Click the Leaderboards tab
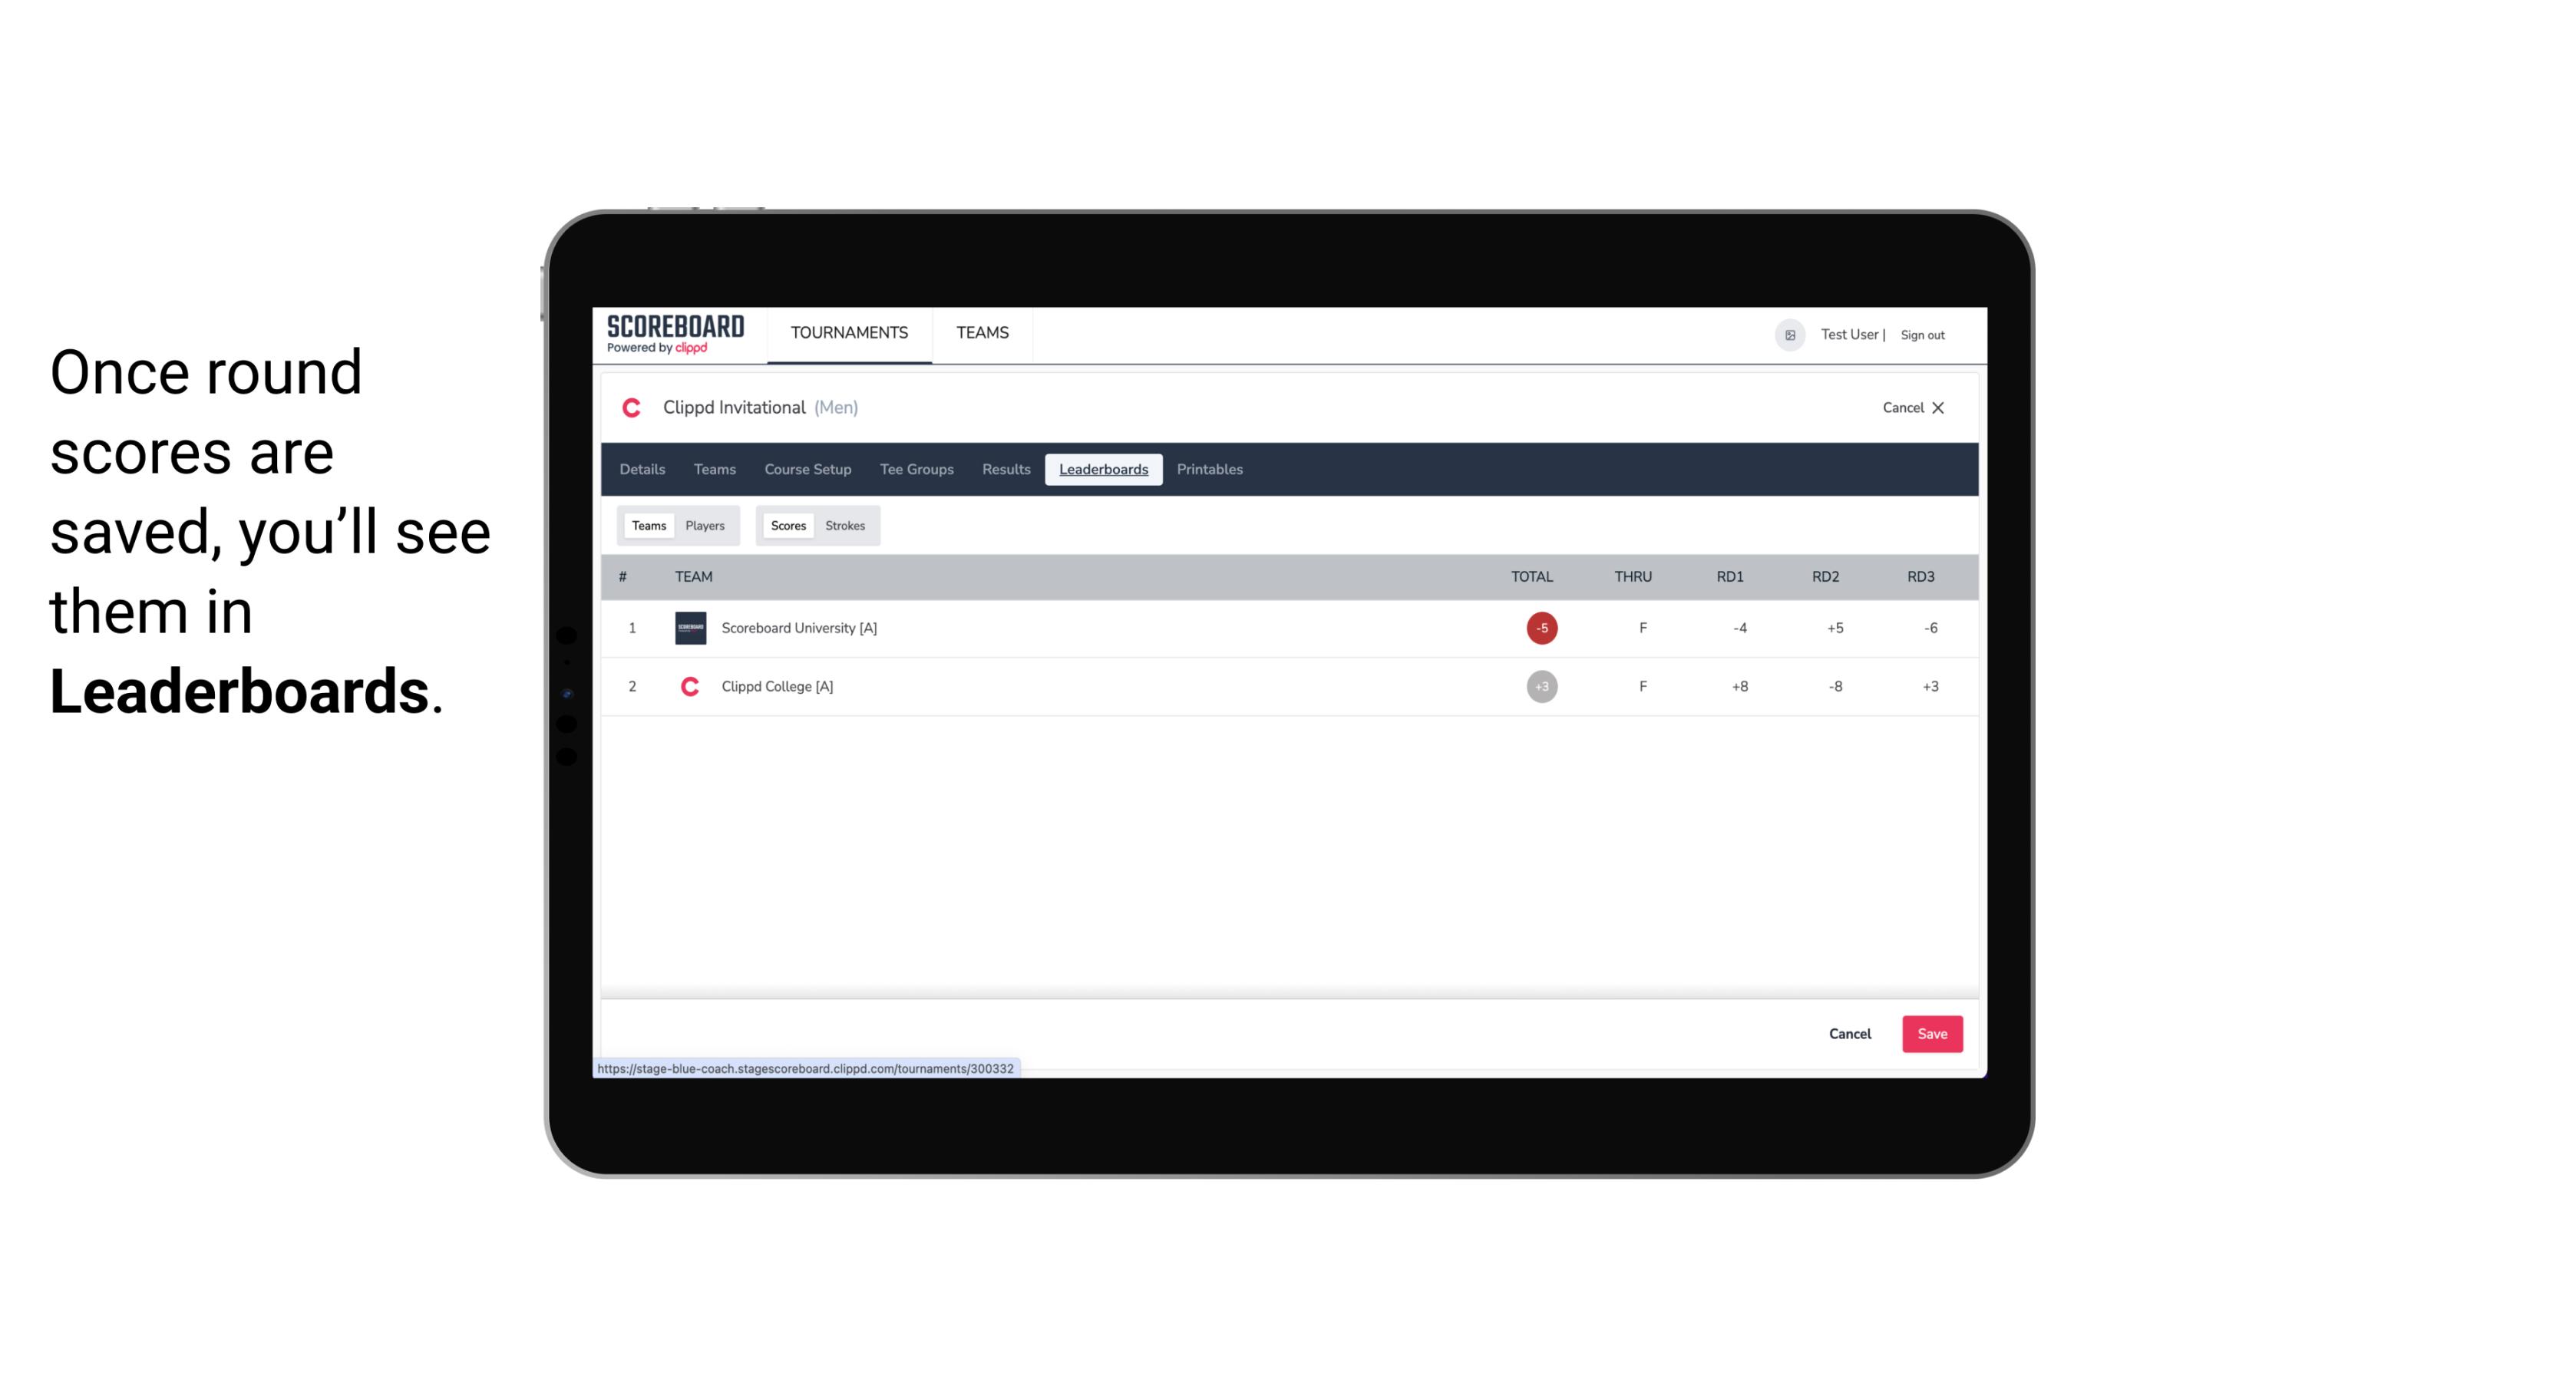Viewport: 2576px width, 1386px height. click(1103, 470)
